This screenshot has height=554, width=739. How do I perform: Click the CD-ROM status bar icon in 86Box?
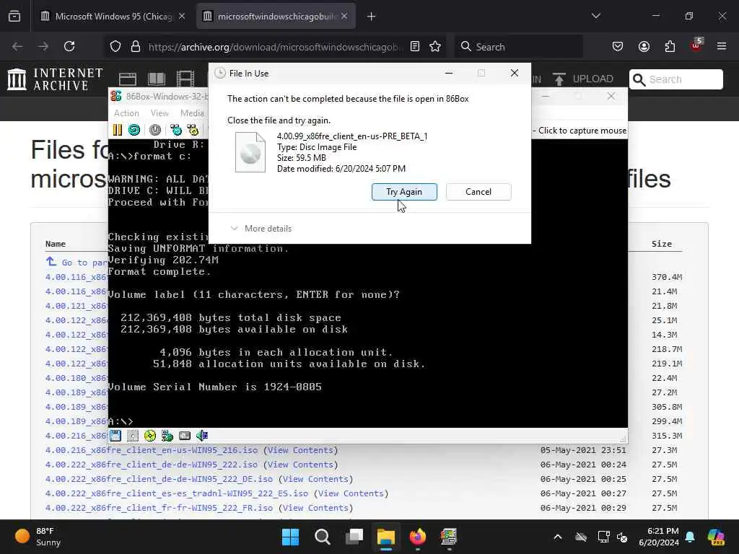coord(150,436)
